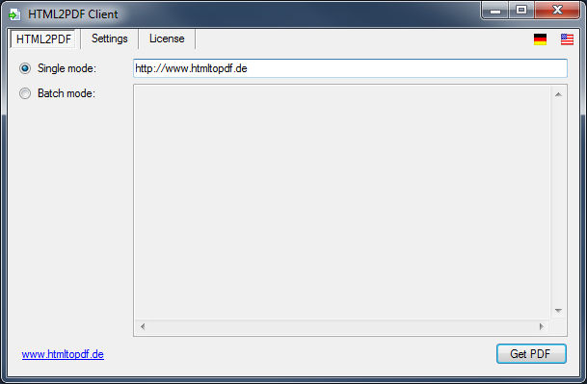This screenshot has height=384, width=587.
Task: Switch to the Settings tab
Action: (110, 38)
